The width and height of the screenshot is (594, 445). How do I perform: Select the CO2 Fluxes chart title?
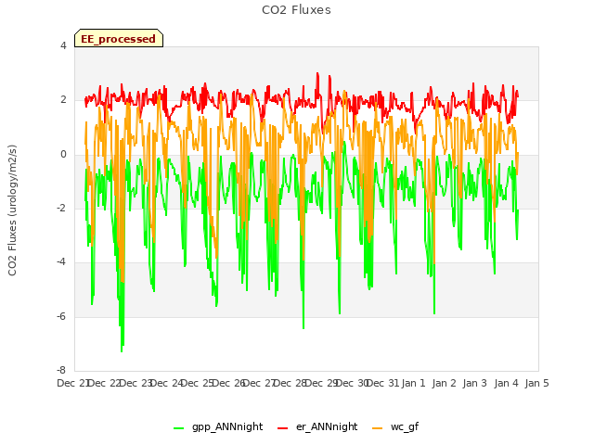point(296,10)
